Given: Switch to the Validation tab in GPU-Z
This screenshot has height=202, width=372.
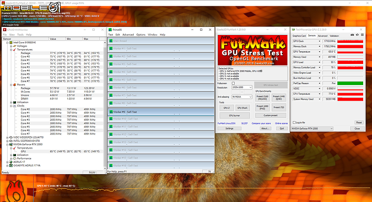Looking at the screenshot, I should tap(334, 36).
